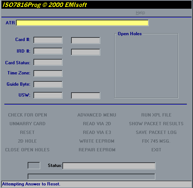Select the CHECK FOR OPEN button
Viewport: 193px width, 188px height.
point(28,115)
